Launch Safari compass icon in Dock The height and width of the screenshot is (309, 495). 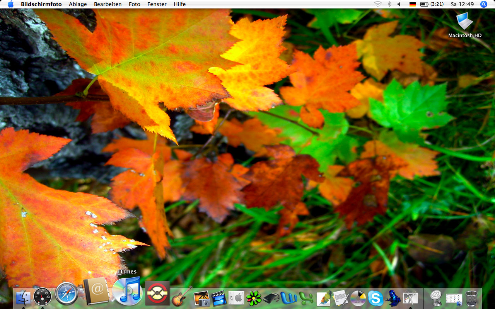tap(66, 294)
